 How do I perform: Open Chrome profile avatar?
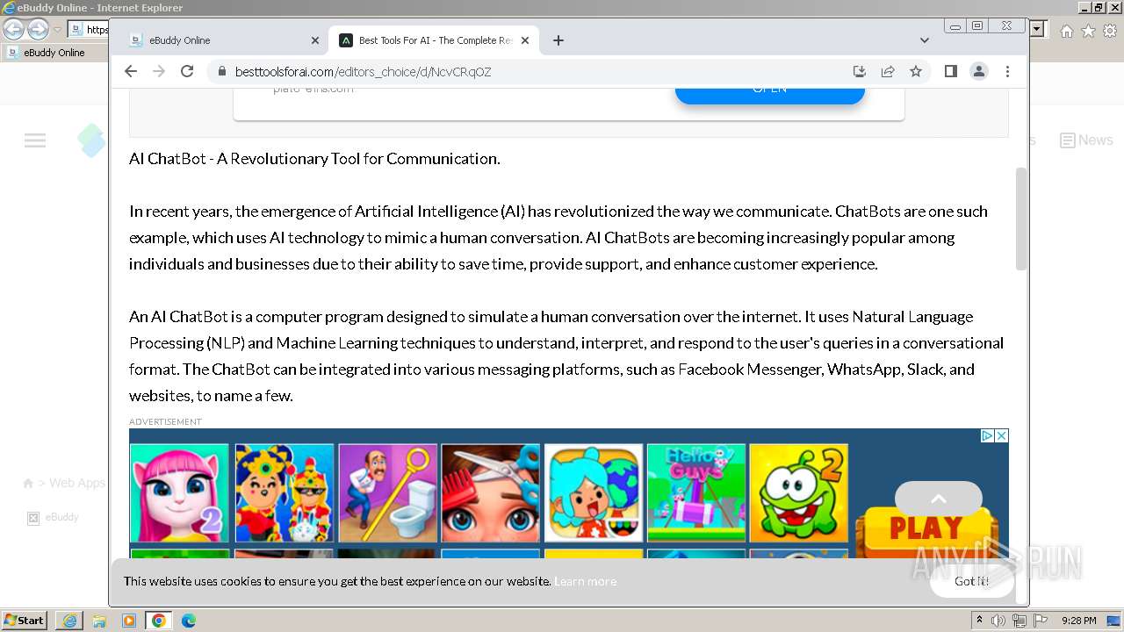coord(979,71)
